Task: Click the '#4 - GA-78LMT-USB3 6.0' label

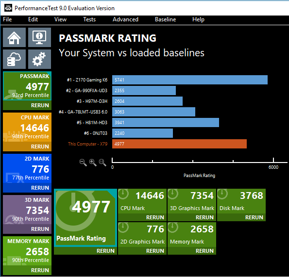Action: tap(83, 112)
